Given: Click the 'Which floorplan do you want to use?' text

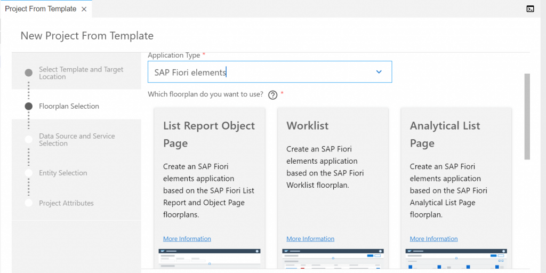Looking at the screenshot, I should pos(205,94).
